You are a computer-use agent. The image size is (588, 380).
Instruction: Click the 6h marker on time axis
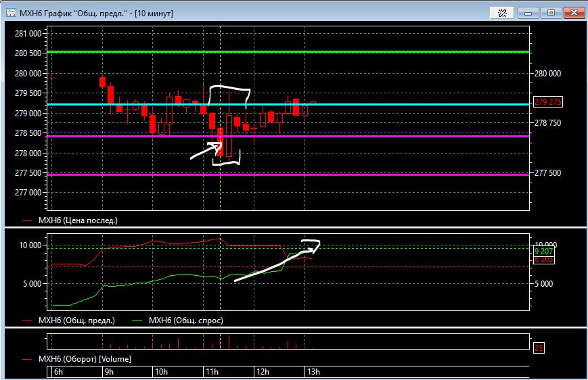coord(58,372)
